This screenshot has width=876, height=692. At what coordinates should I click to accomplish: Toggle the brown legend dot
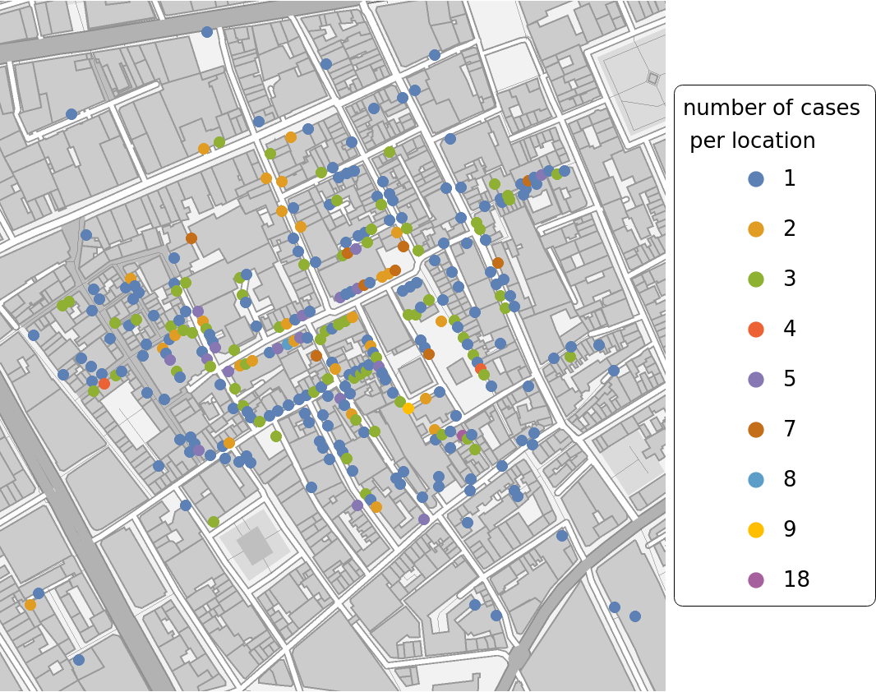756,430
